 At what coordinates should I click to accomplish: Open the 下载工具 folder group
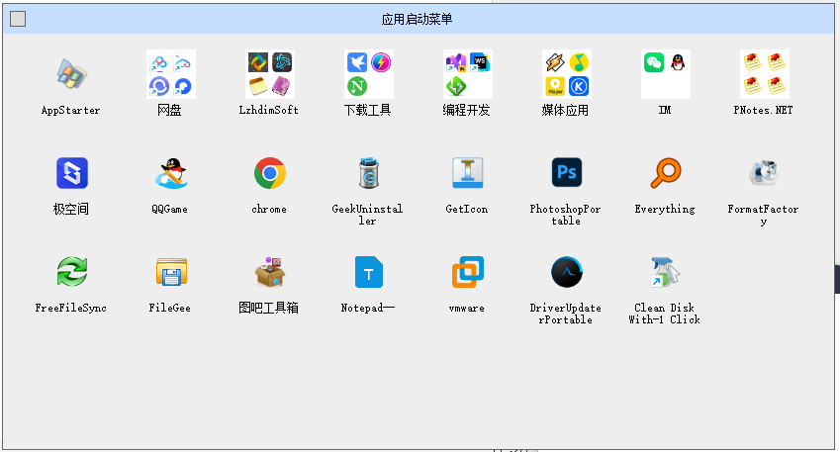[368, 75]
